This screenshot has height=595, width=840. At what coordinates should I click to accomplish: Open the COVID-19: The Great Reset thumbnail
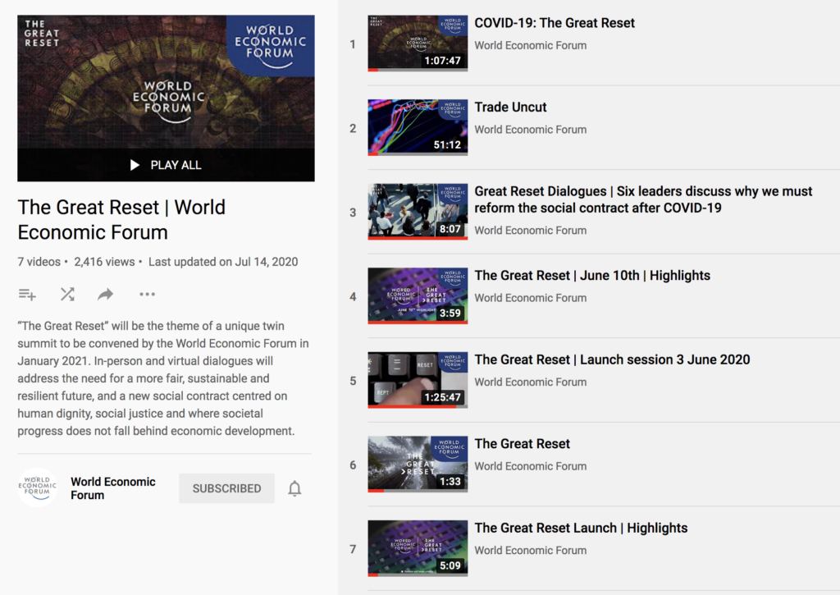coord(418,43)
